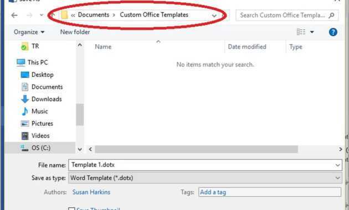Image resolution: width=349 pixels, height=210 pixels.
Task: Open the Videos folder in sidebar
Action: point(40,135)
